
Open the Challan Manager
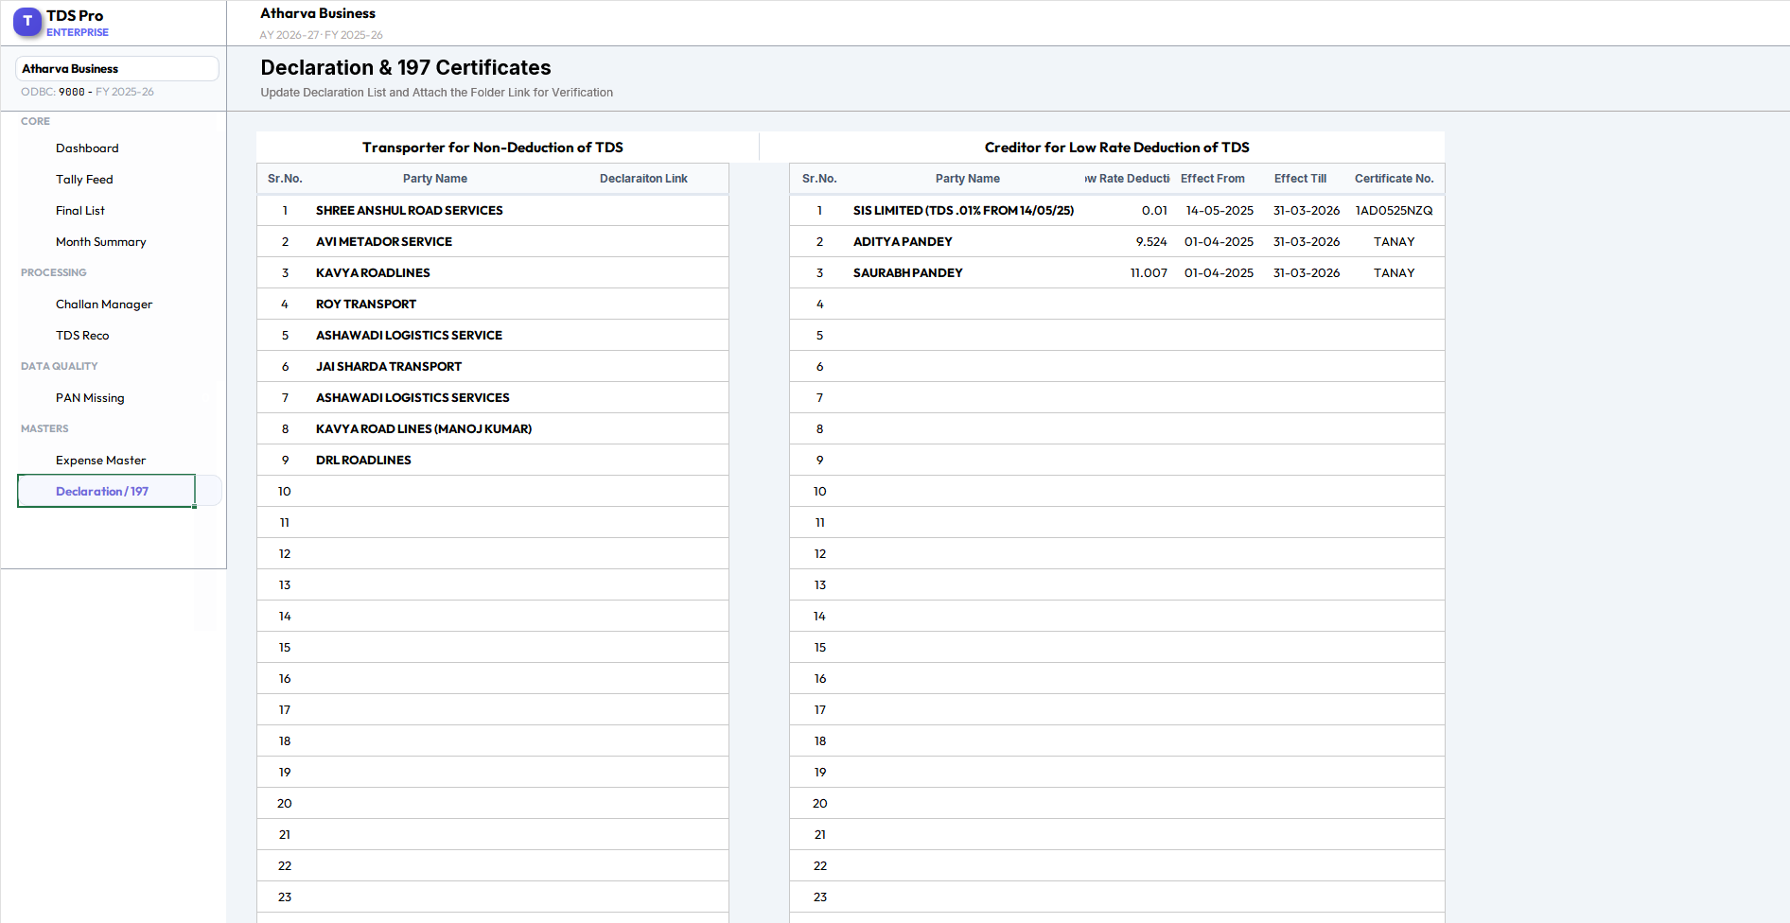tap(104, 304)
